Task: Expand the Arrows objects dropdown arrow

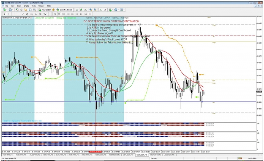Action: click(47, 14)
